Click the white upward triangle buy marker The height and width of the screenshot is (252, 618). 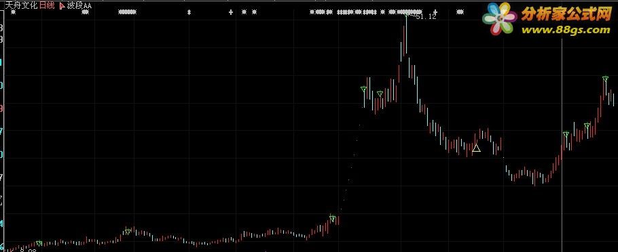[x=477, y=148]
